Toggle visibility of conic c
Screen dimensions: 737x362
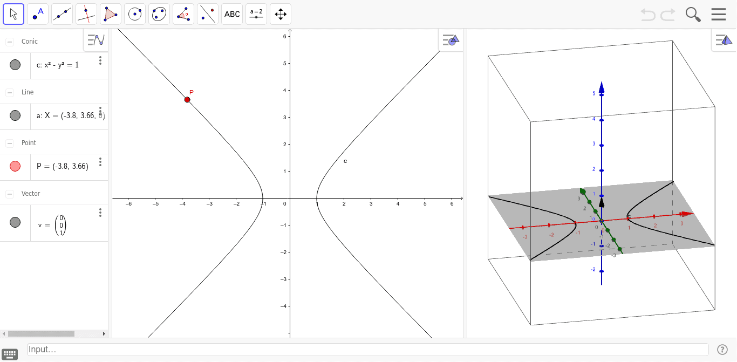pyautogui.click(x=15, y=65)
